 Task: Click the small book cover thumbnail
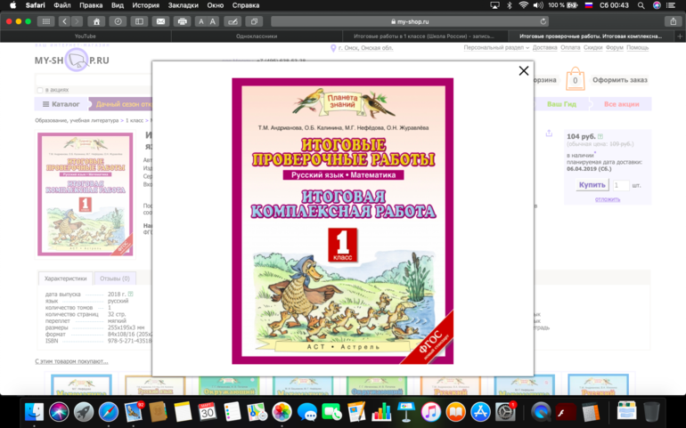[86, 194]
